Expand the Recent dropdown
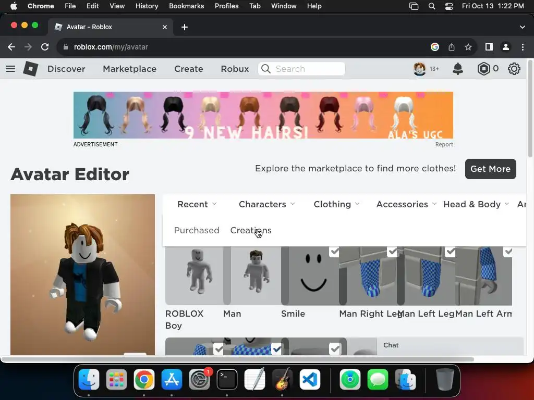This screenshot has height=400, width=534. click(x=197, y=204)
